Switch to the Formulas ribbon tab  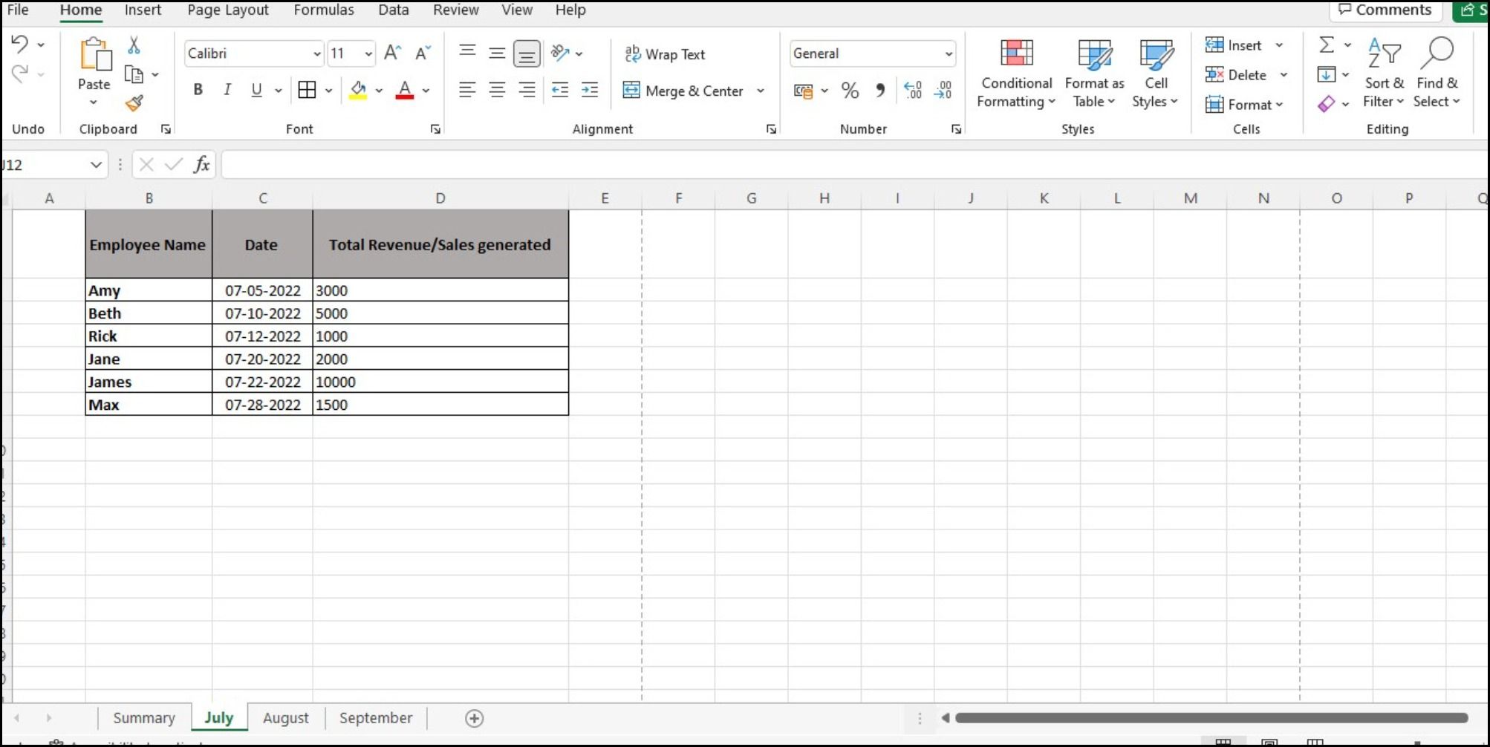(x=324, y=10)
